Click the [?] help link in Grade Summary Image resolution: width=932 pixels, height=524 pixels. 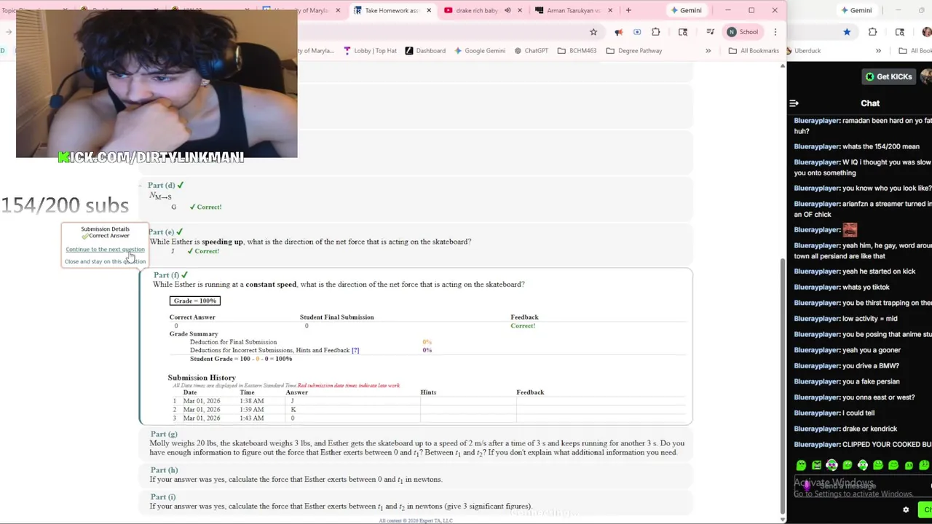click(x=355, y=350)
